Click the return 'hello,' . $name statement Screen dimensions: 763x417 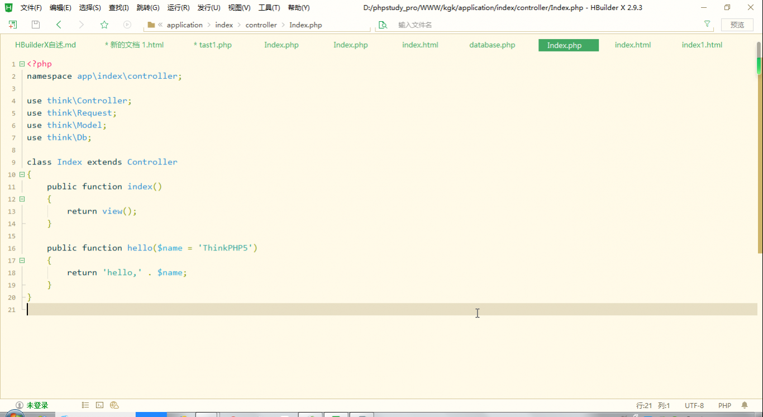click(127, 273)
